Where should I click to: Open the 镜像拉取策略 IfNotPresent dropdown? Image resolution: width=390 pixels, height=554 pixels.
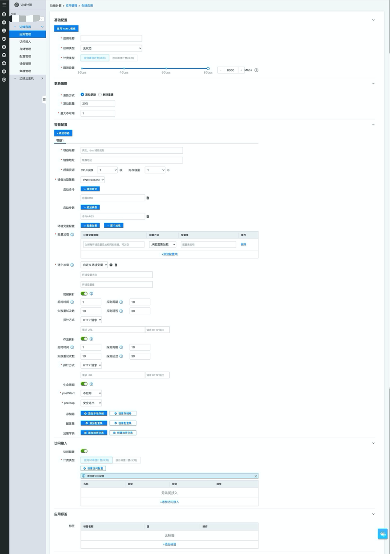click(x=93, y=180)
